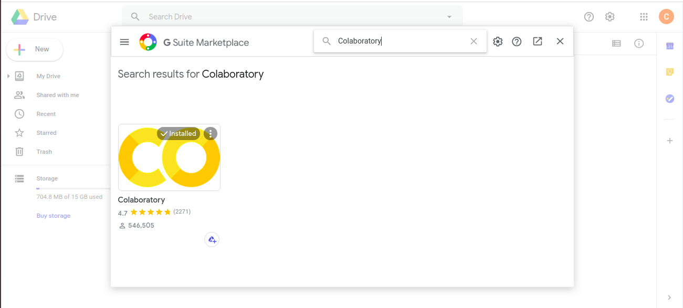Open the Google apps grid launcher
The image size is (683, 308).
tap(643, 16)
